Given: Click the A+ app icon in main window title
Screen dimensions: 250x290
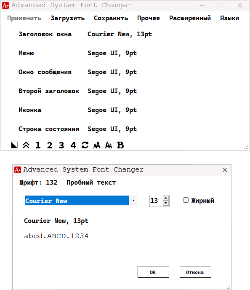Looking at the screenshot, I should click(x=5, y=5).
